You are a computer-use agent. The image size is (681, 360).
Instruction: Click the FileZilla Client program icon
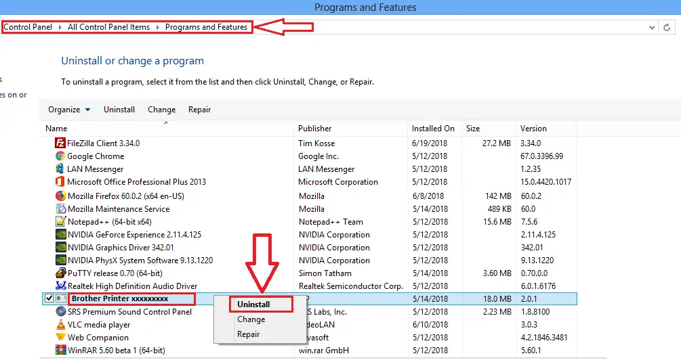click(x=60, y=143)
